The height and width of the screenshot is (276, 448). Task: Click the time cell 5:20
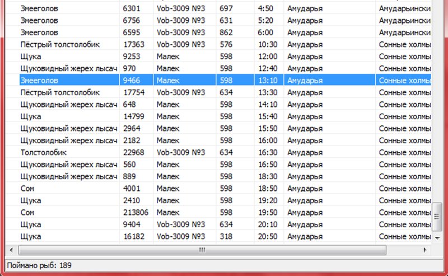tap(265, 21)
